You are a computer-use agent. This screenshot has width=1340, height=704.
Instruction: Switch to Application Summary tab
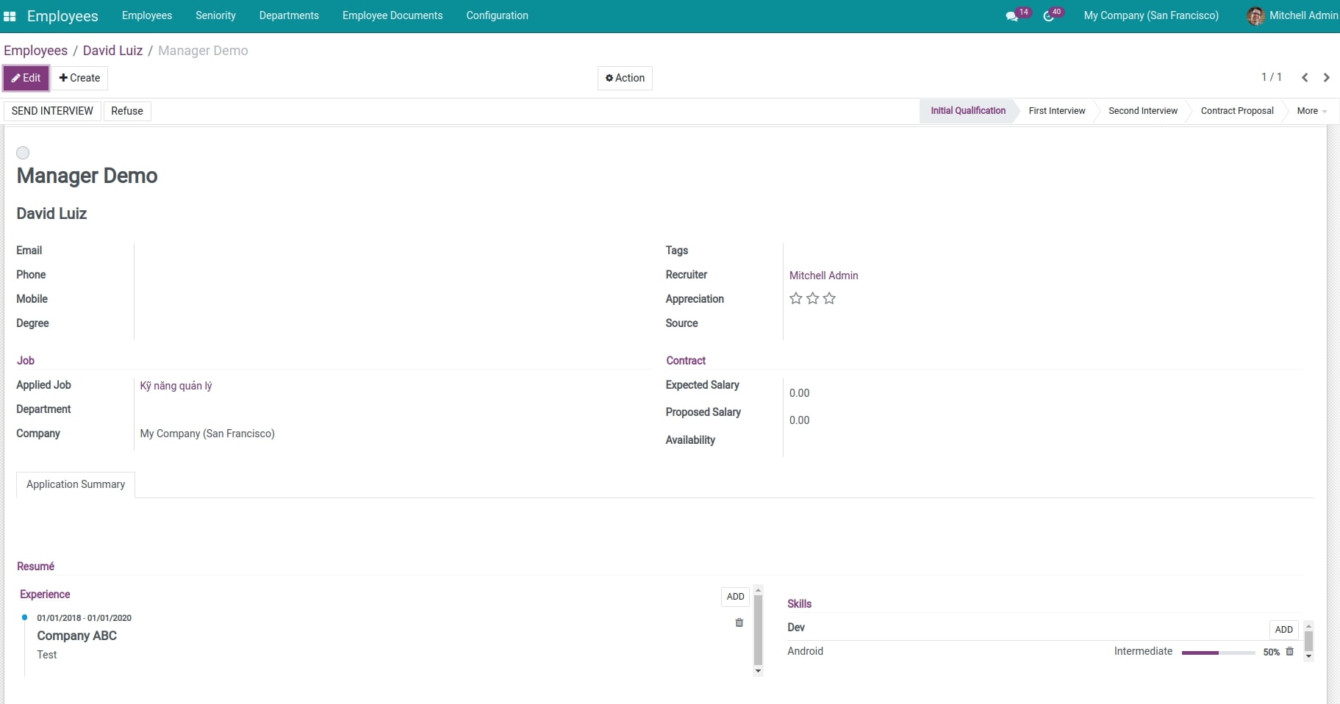76,484
